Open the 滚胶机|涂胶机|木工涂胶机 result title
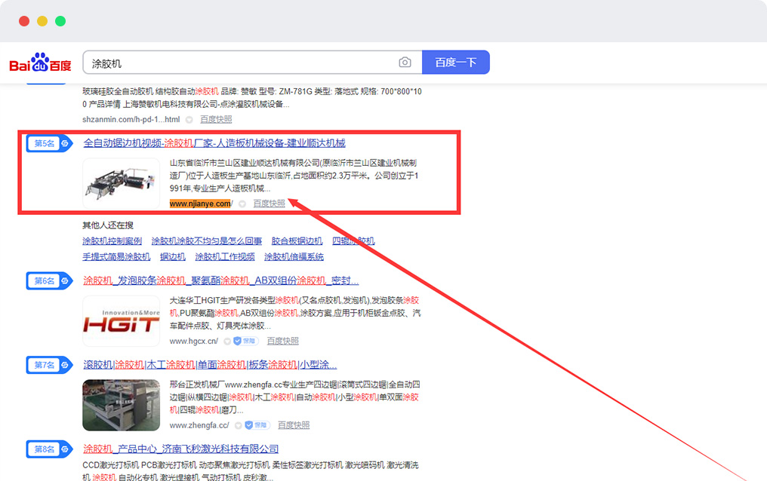The width and height of the screenshot is (767, 481). click(210, 365)
